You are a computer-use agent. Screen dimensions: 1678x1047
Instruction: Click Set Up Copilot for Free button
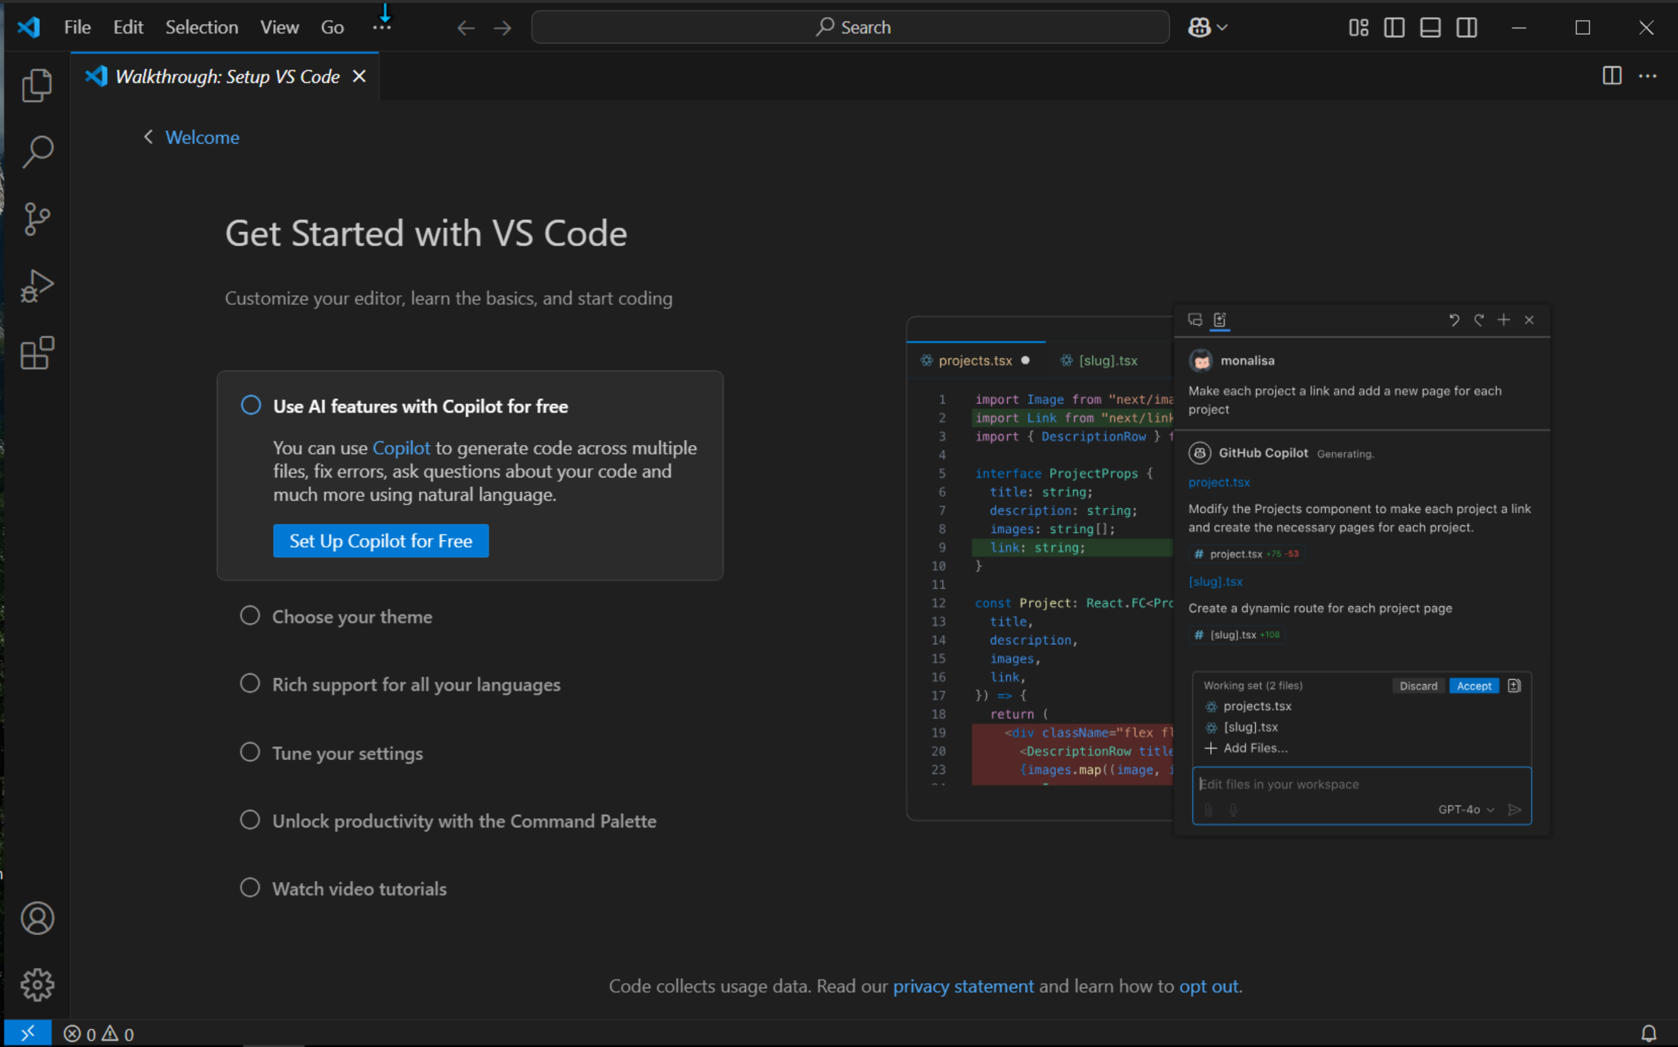(x=380, y=541)
